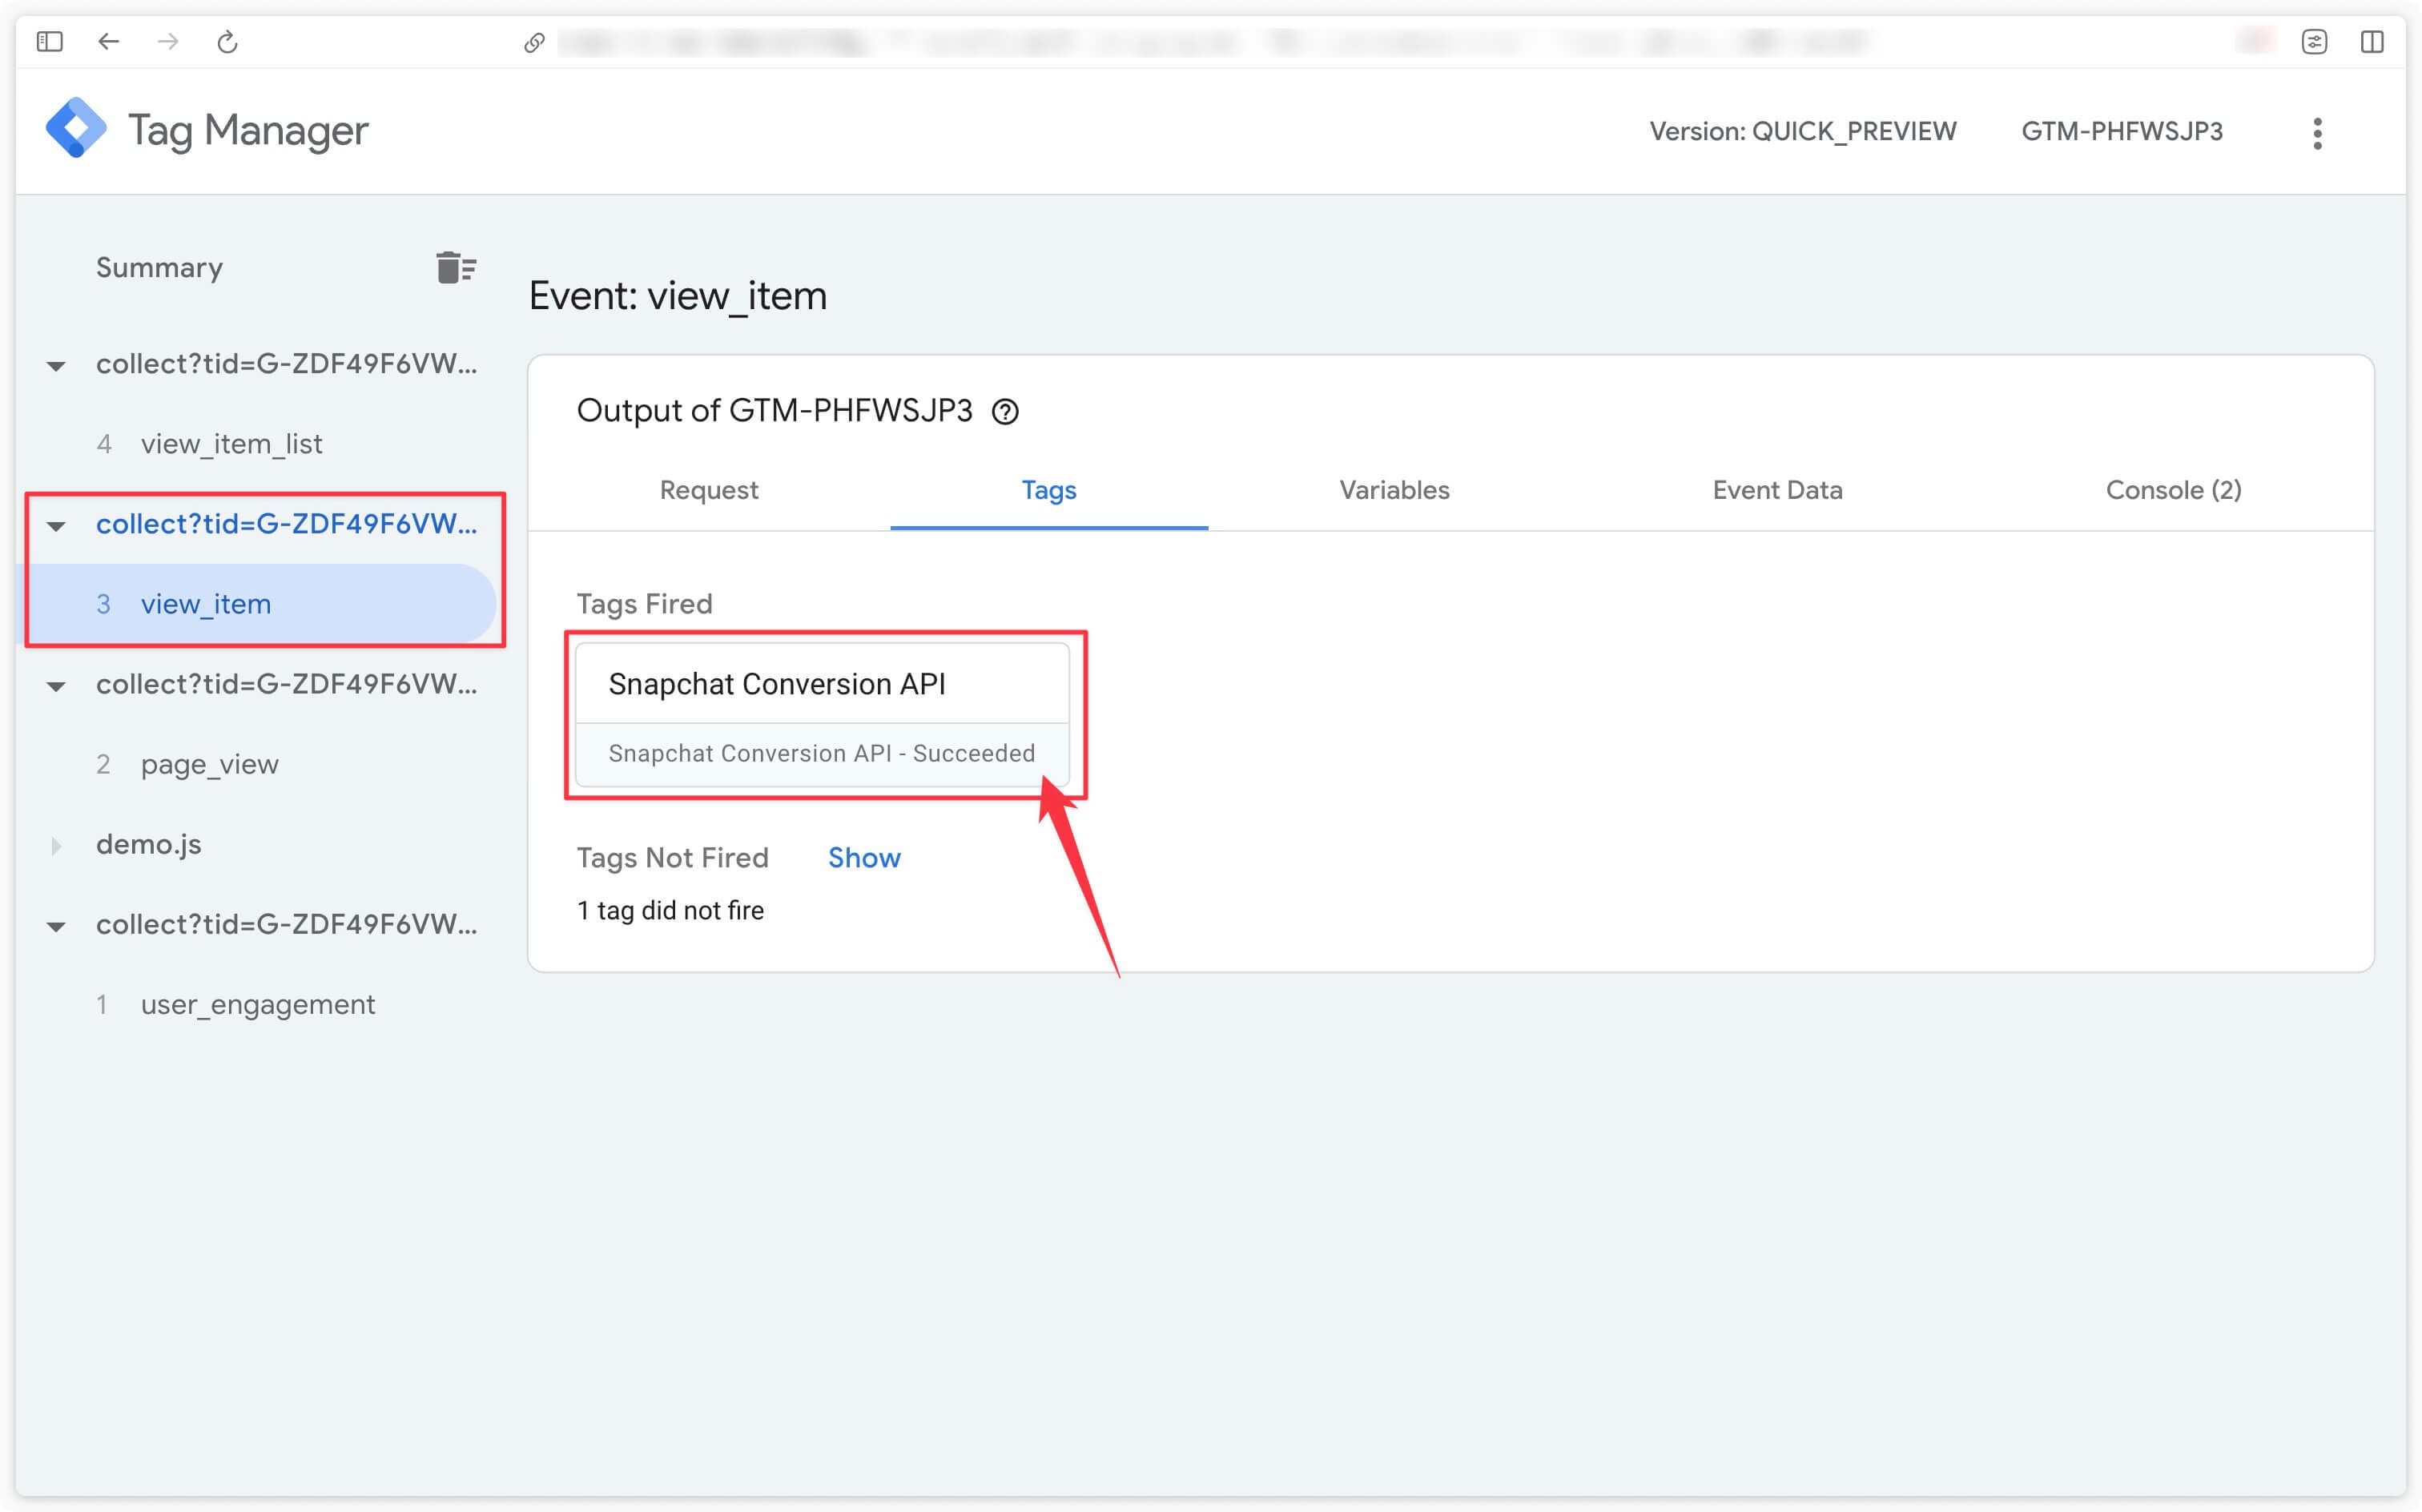Collapse the collect request above view_item
This screenshot has width=2422, height=1512.
57,525
